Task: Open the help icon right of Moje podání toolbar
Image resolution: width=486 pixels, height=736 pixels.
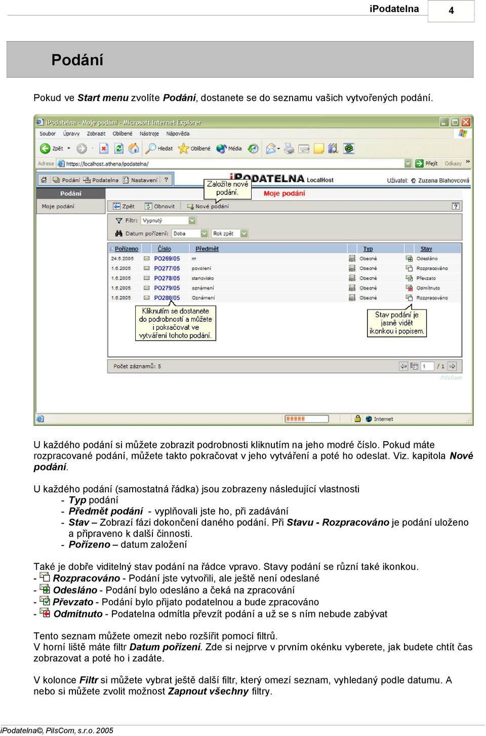Action: (456, 206)
